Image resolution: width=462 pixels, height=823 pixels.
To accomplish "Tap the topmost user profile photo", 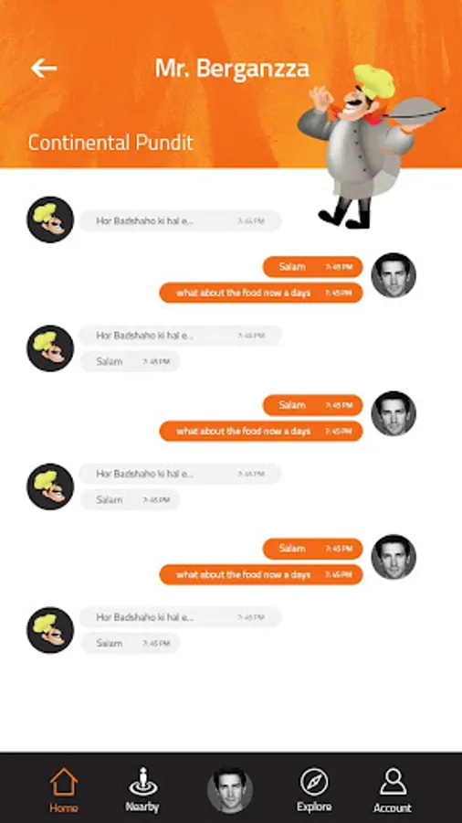I will (394, 275).
